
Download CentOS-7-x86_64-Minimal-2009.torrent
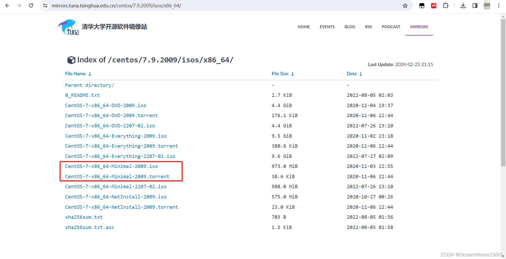tap(117, 177)
